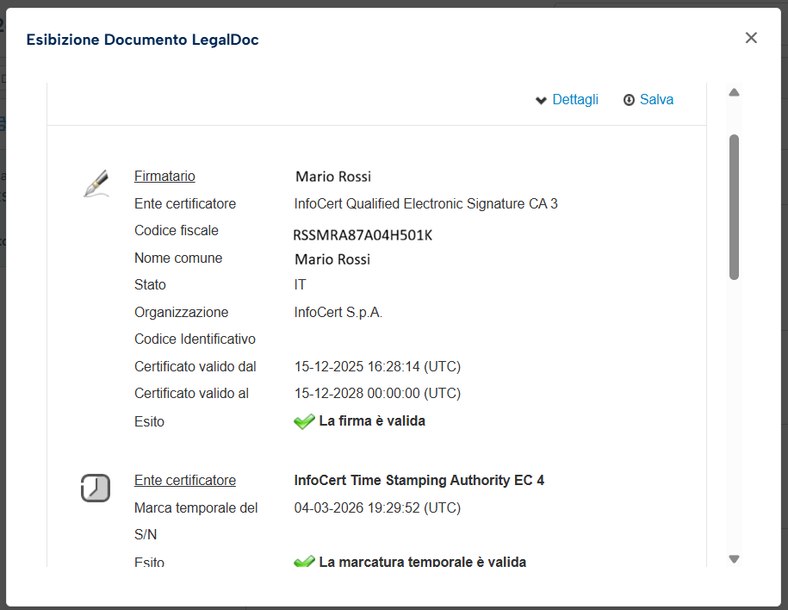Select the codice fiscale value RSSMRA87A04H501K
The width and height of the screenshot is (788, 610).
(363, 235)
